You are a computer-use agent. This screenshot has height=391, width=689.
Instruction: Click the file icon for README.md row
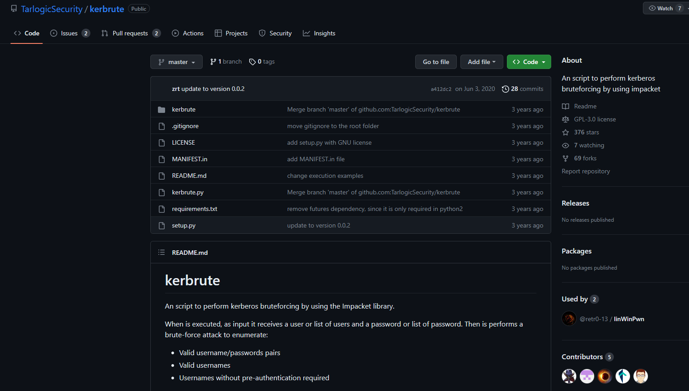pos(162,176)
